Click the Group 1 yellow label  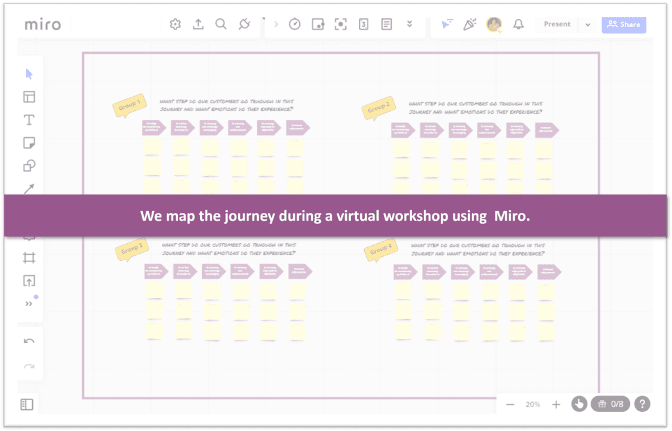click(x=129, y=106)
